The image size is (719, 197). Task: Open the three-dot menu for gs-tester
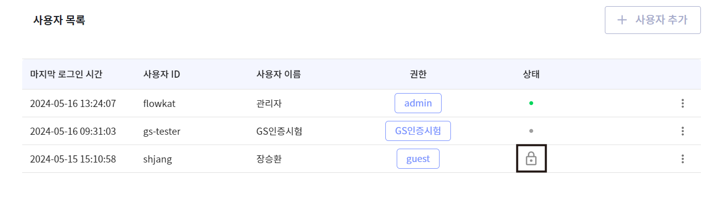[682, 131]
